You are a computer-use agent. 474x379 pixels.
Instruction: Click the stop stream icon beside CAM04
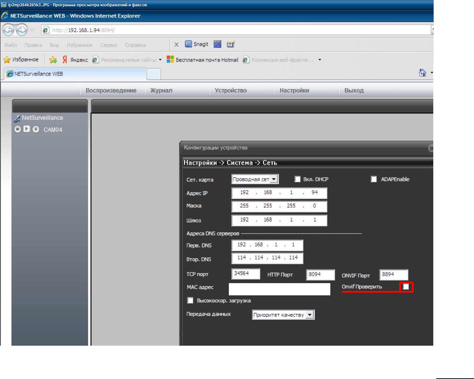point(17,129)
